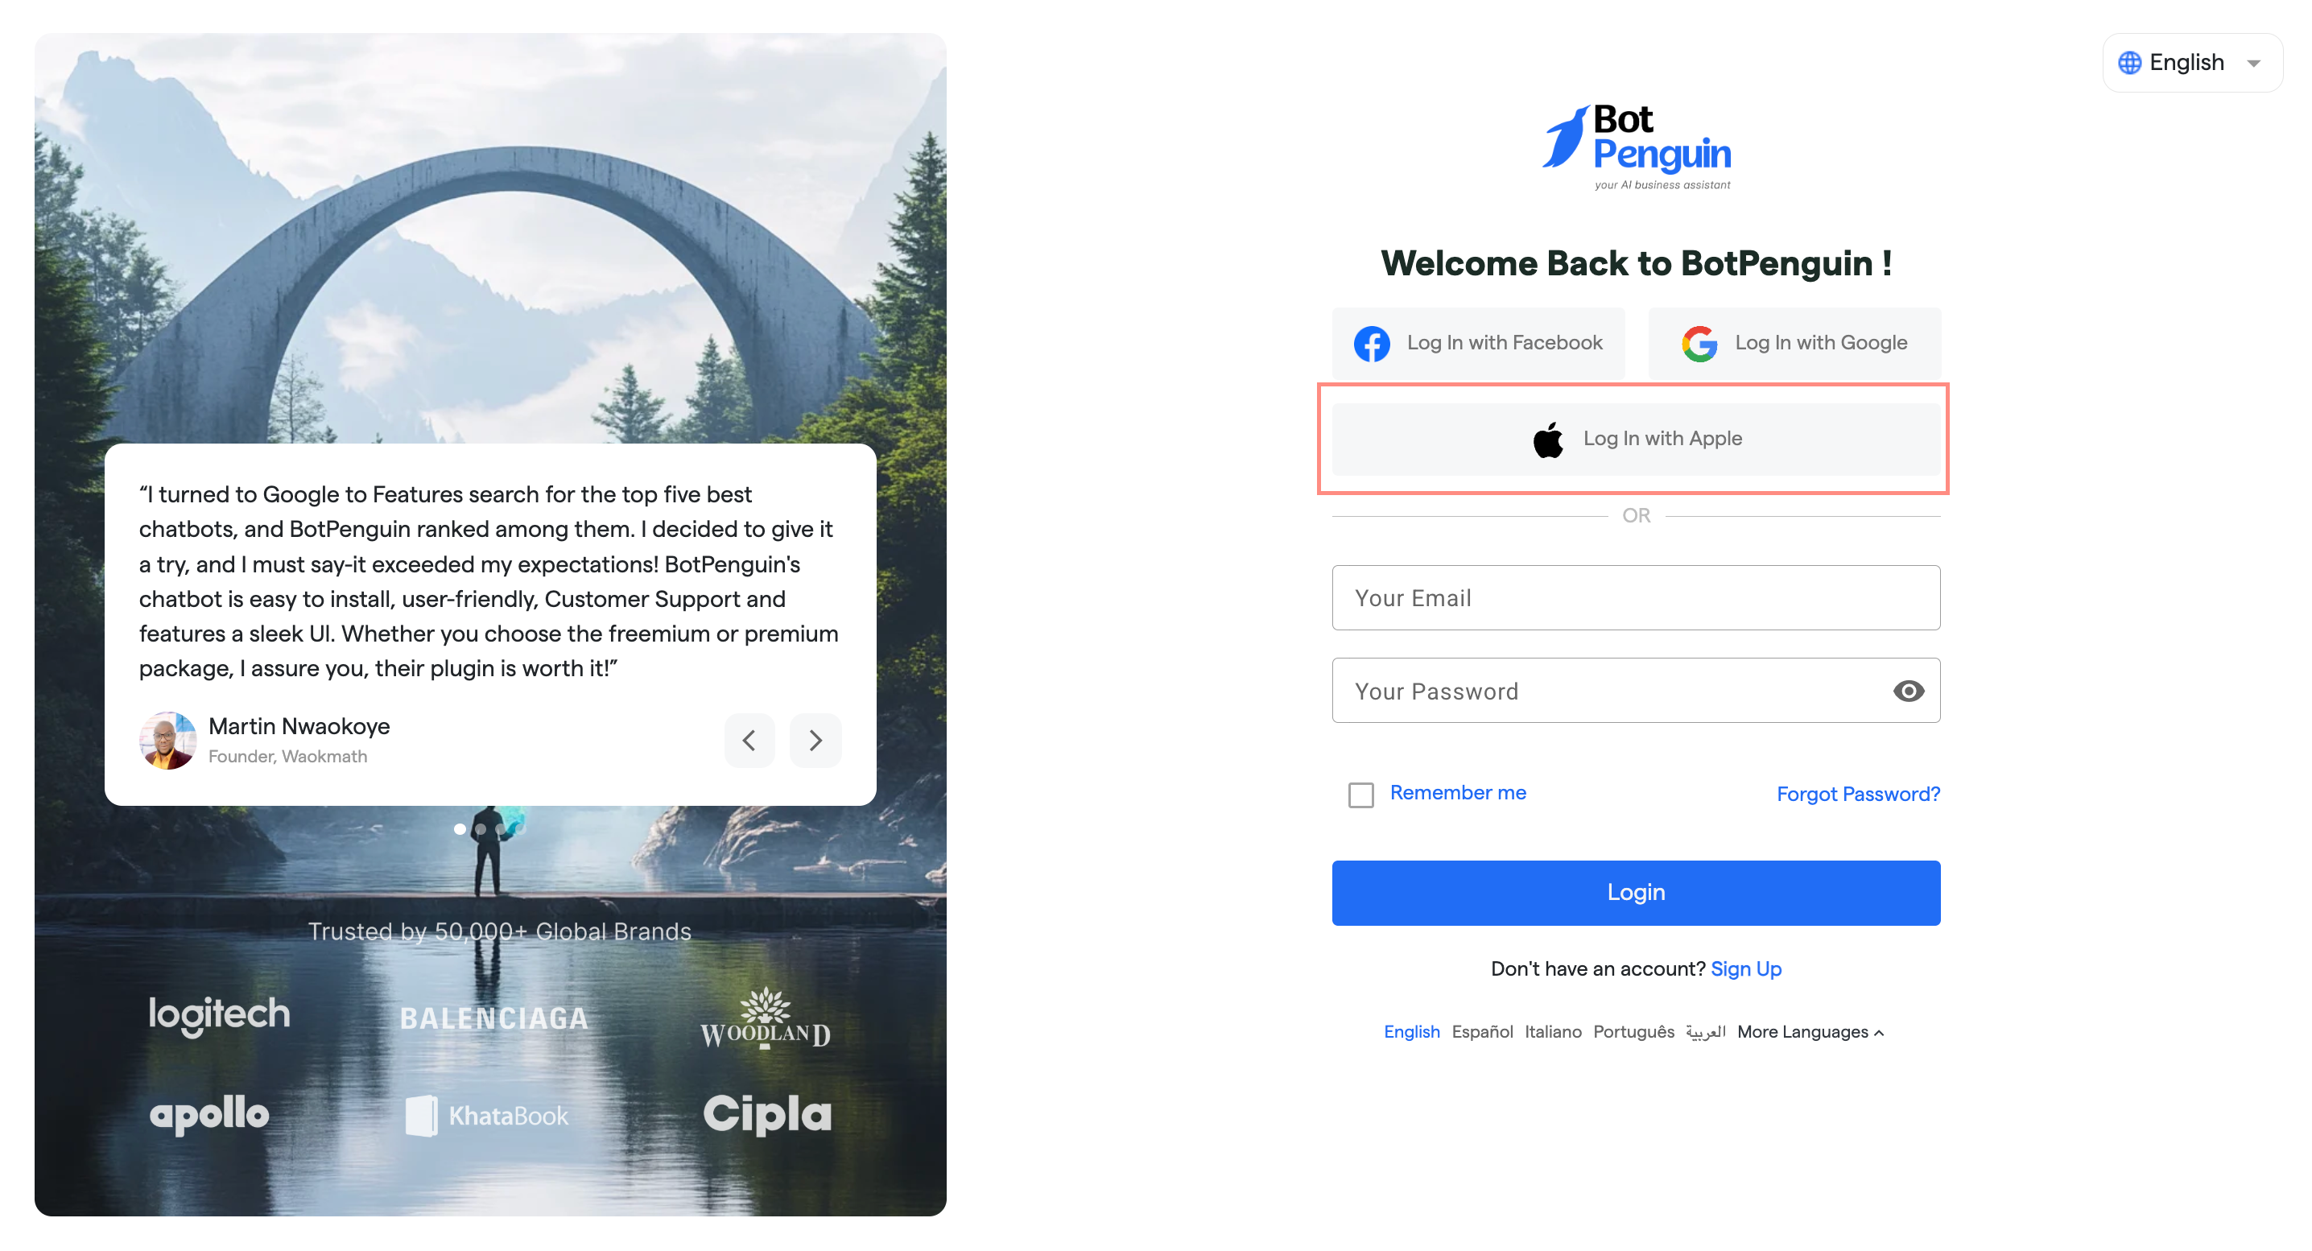
Task: Click the BotPenguin logo
Action: 1636,147
